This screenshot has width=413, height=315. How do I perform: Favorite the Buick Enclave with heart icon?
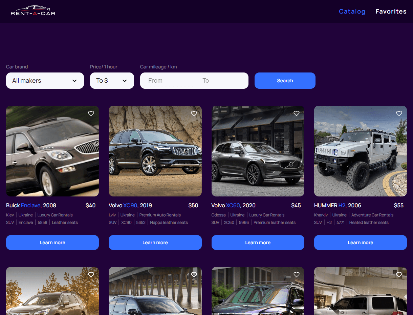tap(91, 113)
